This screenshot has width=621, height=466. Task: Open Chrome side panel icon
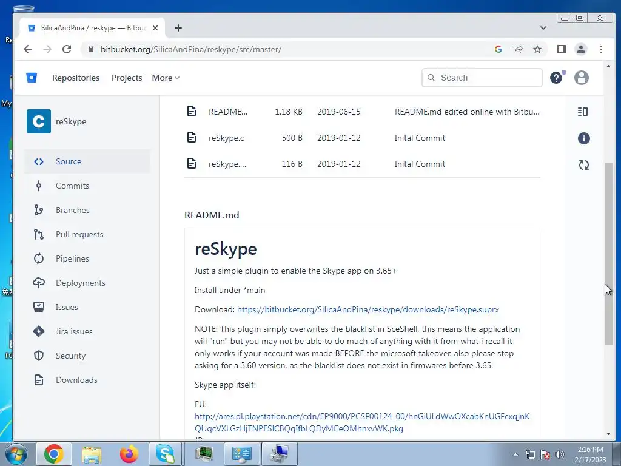(561, 49)
